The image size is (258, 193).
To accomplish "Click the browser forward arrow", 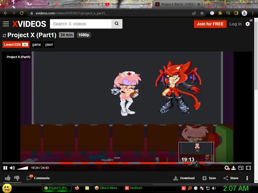I will pyautogui.click(x=14, y=13).
